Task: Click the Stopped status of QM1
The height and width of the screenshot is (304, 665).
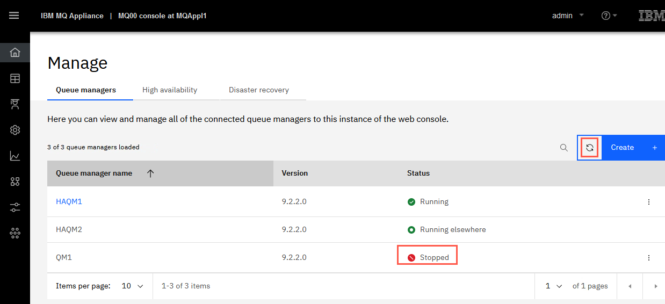Action: pos(428,257)
